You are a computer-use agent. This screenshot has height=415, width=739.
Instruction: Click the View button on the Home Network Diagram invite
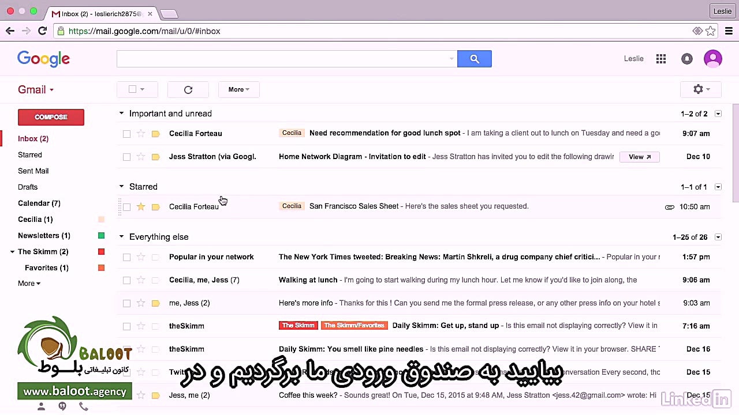click(x=639, y=156)
